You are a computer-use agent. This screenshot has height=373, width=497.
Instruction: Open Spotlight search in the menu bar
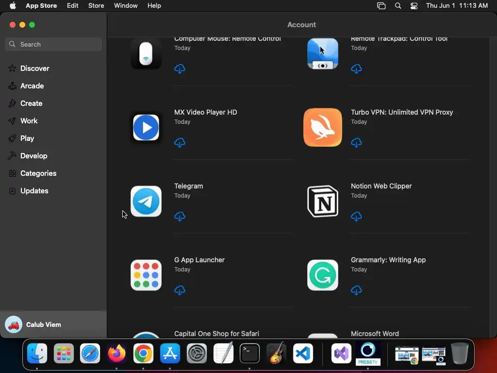pyautogui.click(x=398, y=6)
